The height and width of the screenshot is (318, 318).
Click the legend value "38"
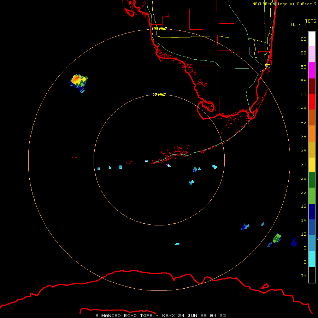tap(304, 137)
